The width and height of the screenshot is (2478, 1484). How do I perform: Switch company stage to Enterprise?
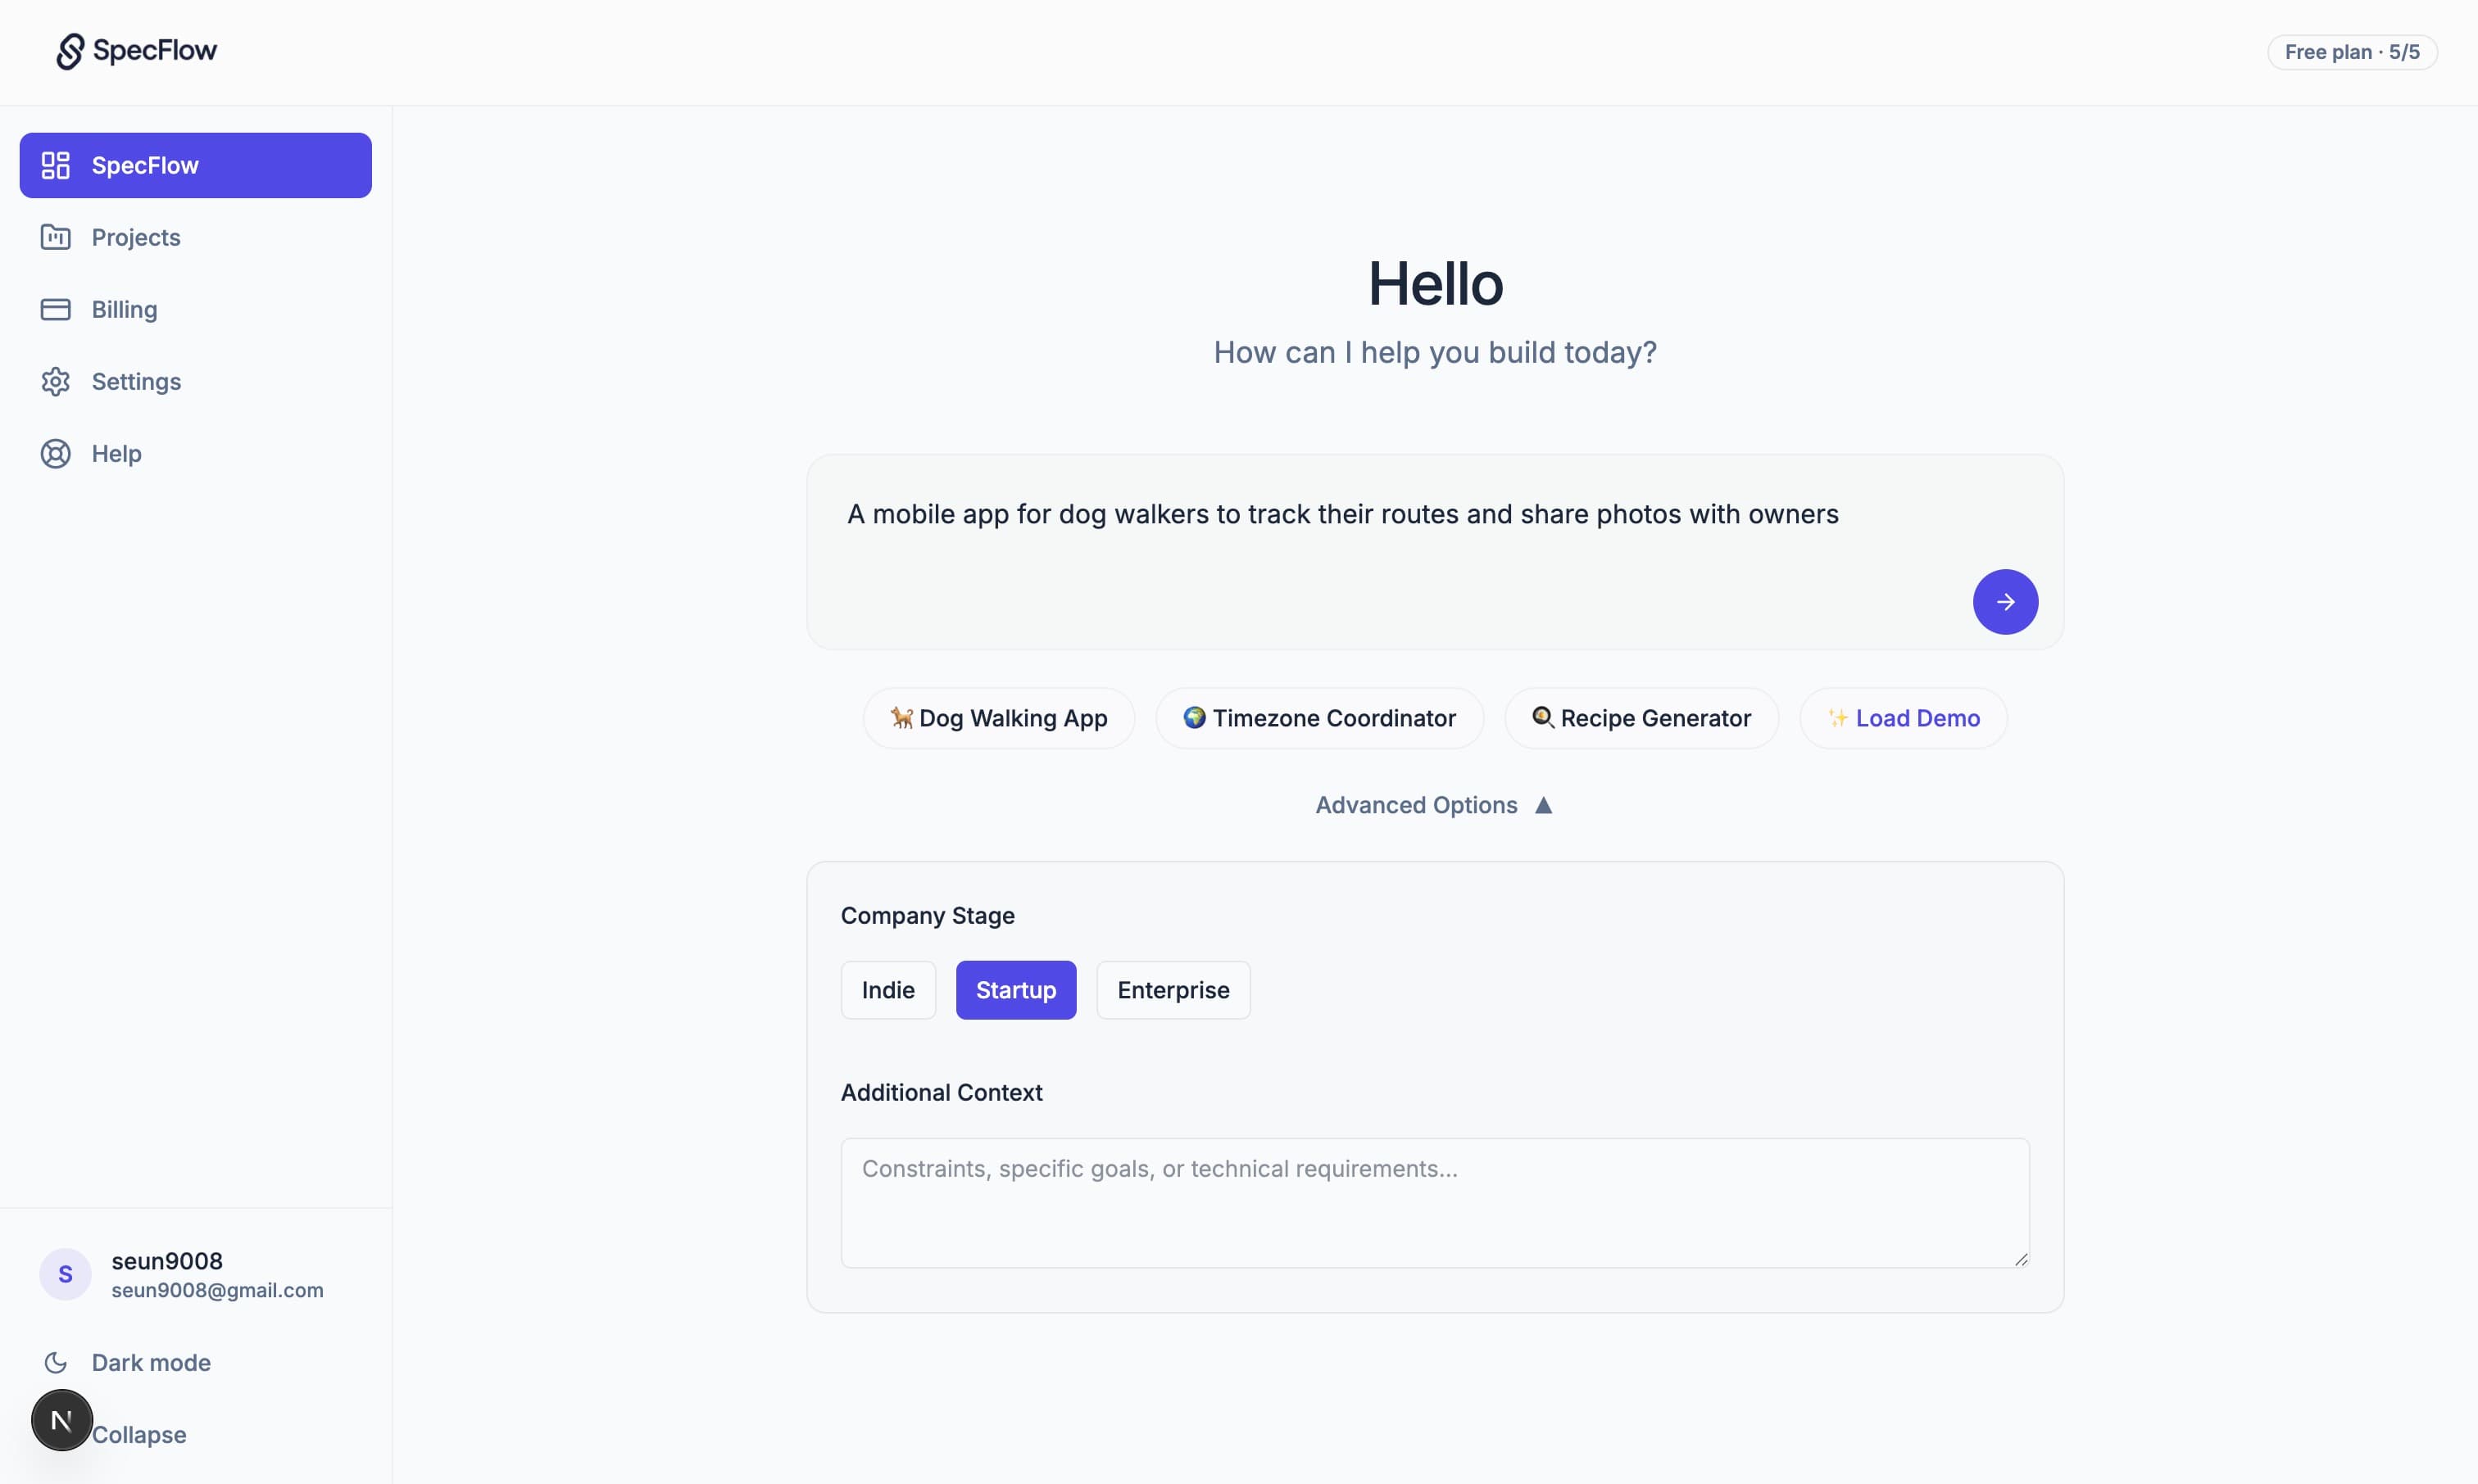tap(1173, 990)
